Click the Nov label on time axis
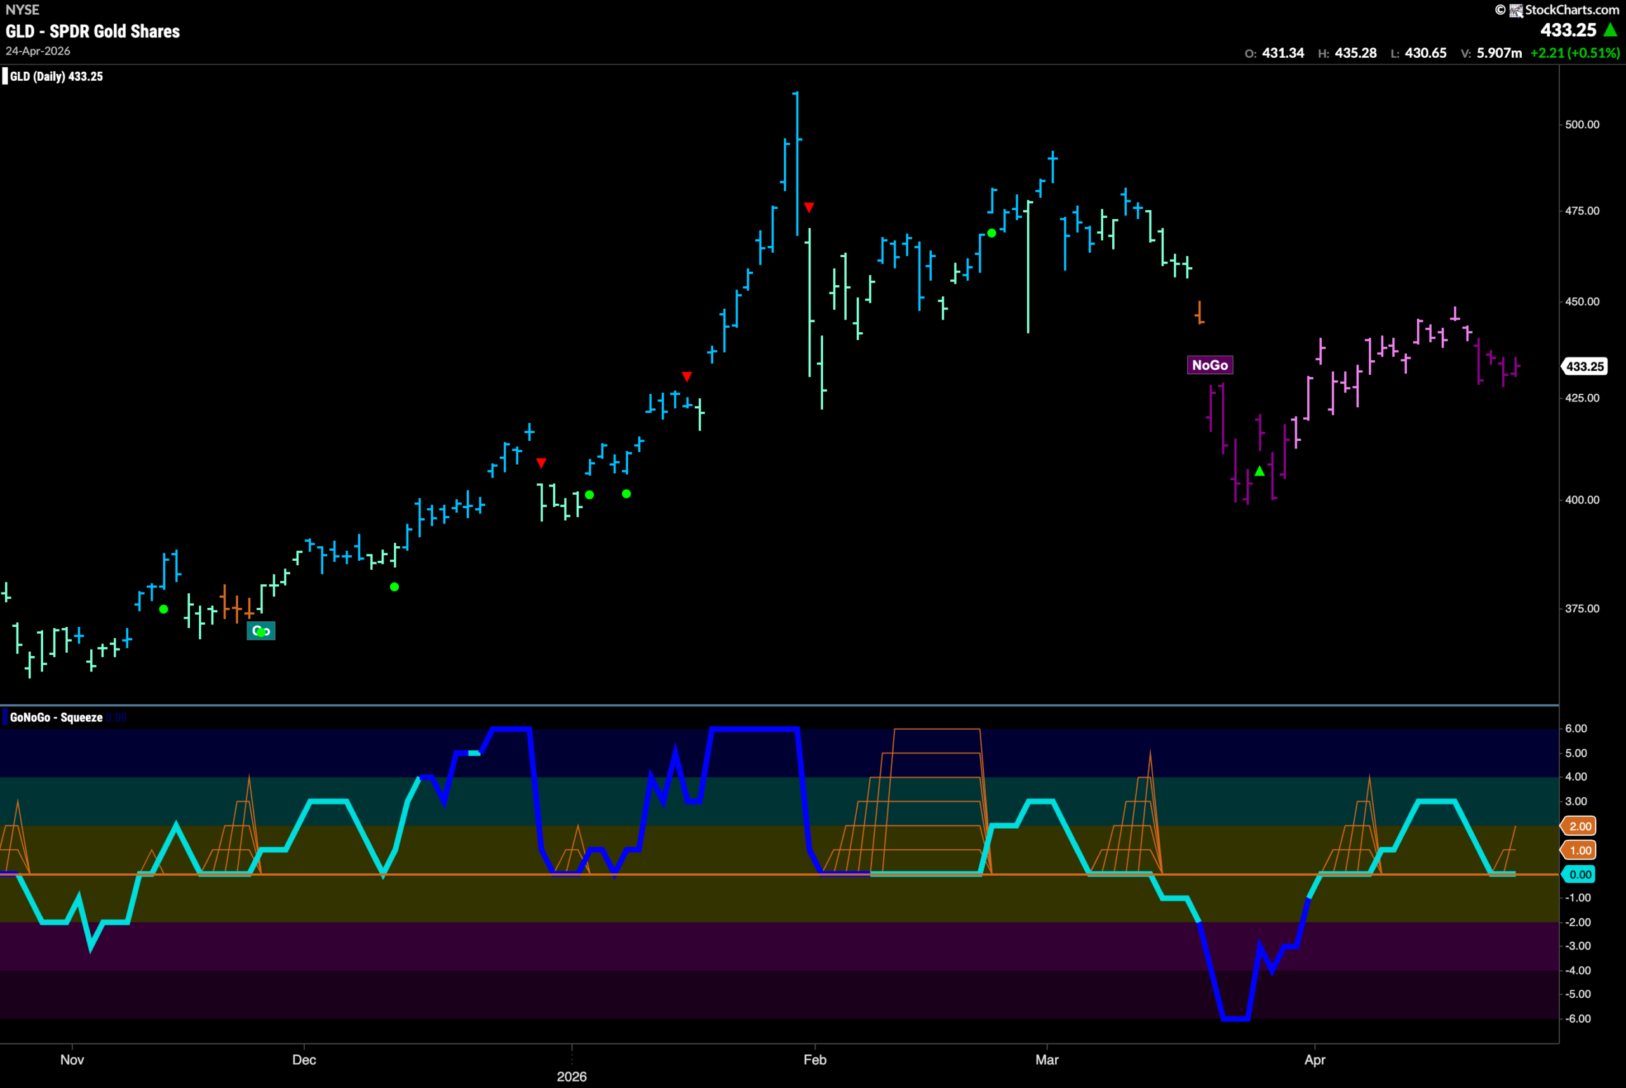This screenshot has height=1088, width=1626. tap(72, 1059)
